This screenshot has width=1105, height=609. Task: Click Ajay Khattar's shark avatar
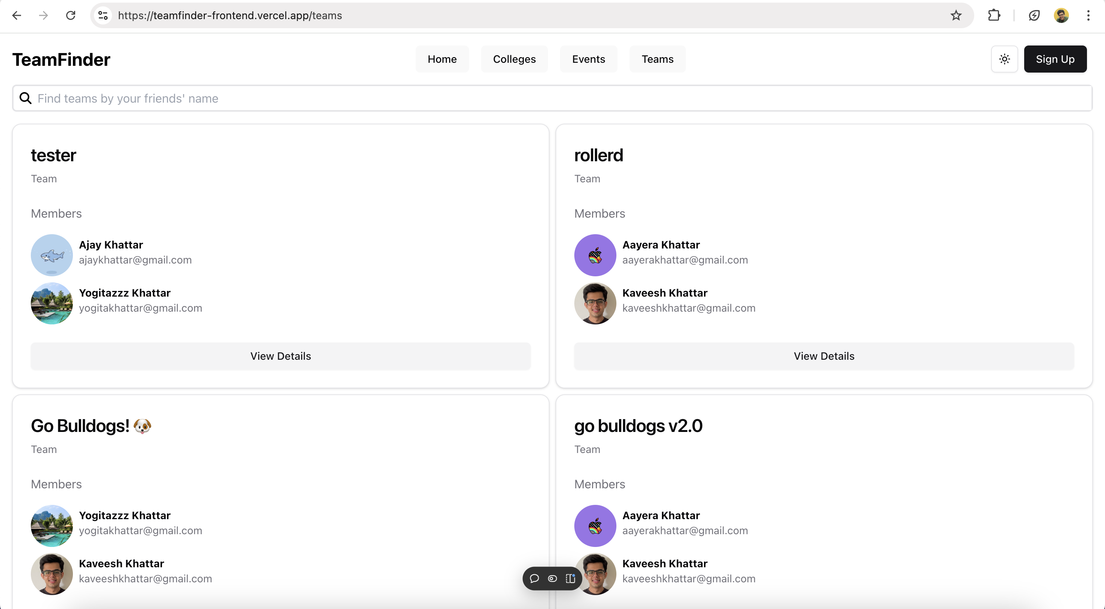[52, 255]
